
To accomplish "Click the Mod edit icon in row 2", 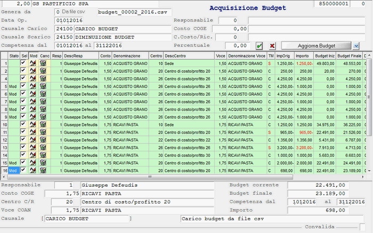I will (33, 71).
